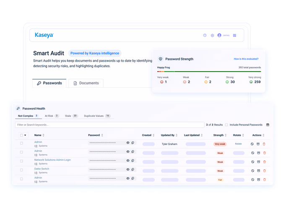Delete the password rated Fair

pyautogui.click(x=265, y=180)
